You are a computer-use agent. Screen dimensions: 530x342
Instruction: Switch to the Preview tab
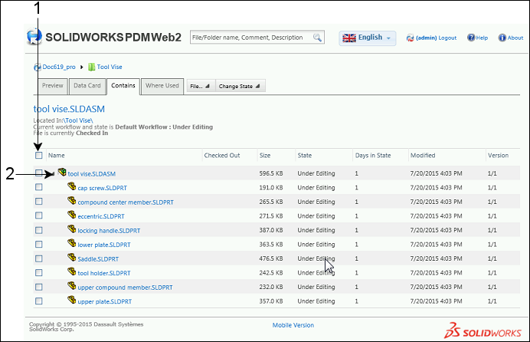tap(52, 86)
